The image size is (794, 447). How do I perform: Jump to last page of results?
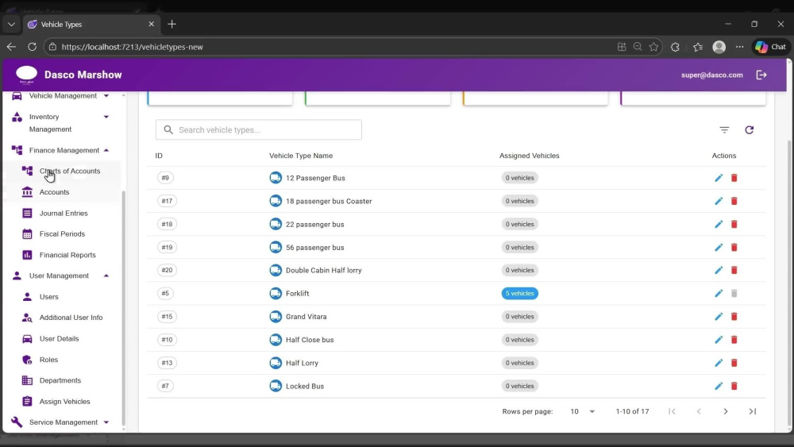click(x=753, y=411)
